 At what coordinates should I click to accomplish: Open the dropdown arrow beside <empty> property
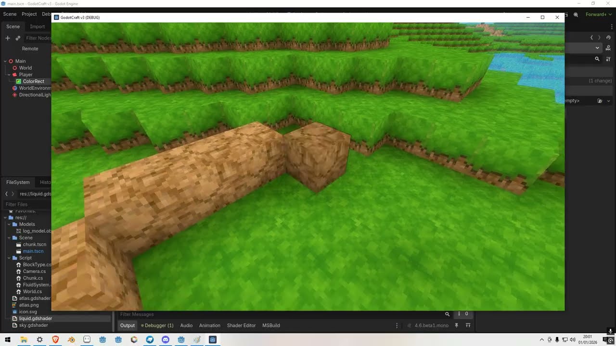[x=608, y=101]
